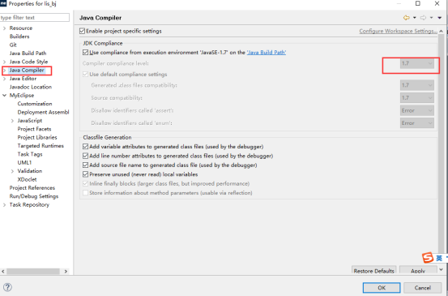Select Task Tags tree item
The image size is (448, 296).
point(30,154)
